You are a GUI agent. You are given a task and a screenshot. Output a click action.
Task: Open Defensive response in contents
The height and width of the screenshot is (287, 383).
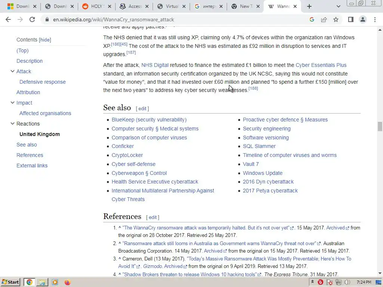pos(43,82)
